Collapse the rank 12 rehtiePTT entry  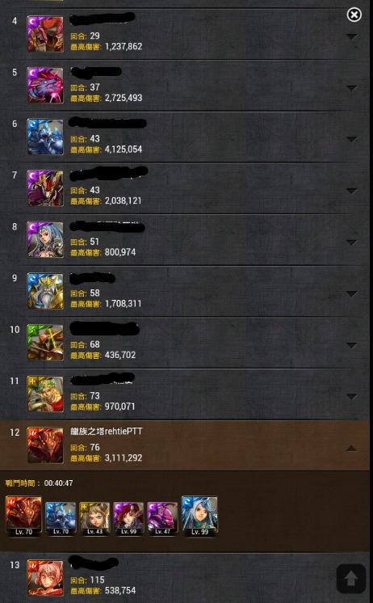351,448
